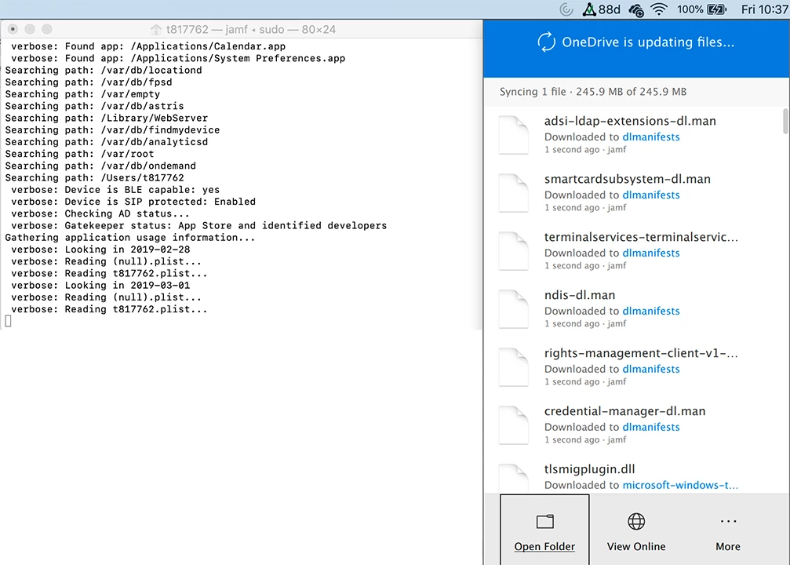This screenshot has width=790, height=565.
Task: Click the Terminal cursor block at prompt
Action: 8,321
